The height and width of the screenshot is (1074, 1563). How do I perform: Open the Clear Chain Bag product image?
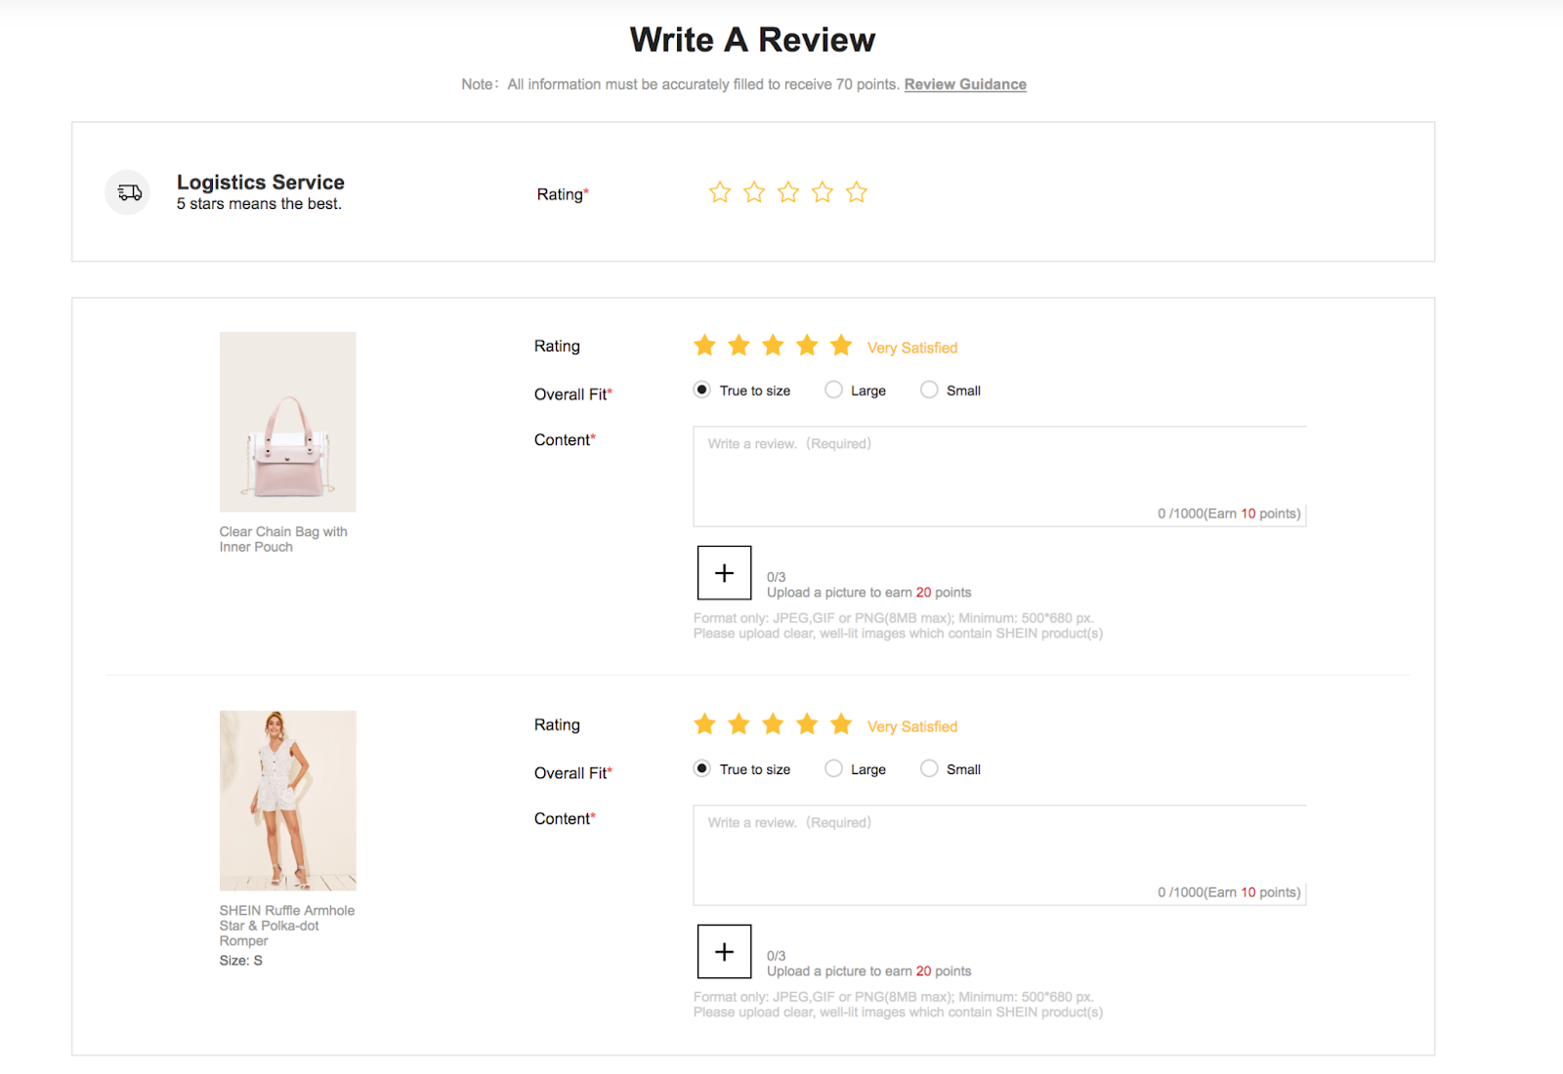[288, 422]
